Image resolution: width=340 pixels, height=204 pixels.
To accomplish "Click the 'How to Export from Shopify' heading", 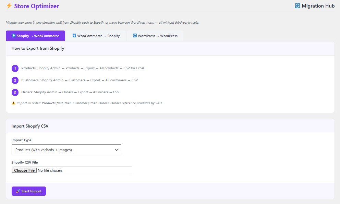I will click(x=38, y=48).
